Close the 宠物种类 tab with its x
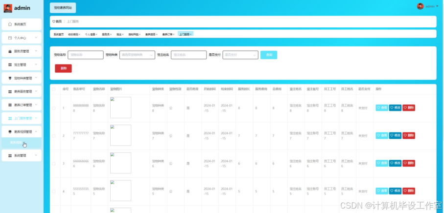The width and height of the screenshot is (444, 213). (x=140, y=35)
